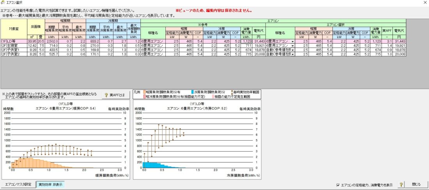This screenshot has height=190, width=429.
Task: Open the エアコンマスタ設定 button
Action: tap(18, 184)
